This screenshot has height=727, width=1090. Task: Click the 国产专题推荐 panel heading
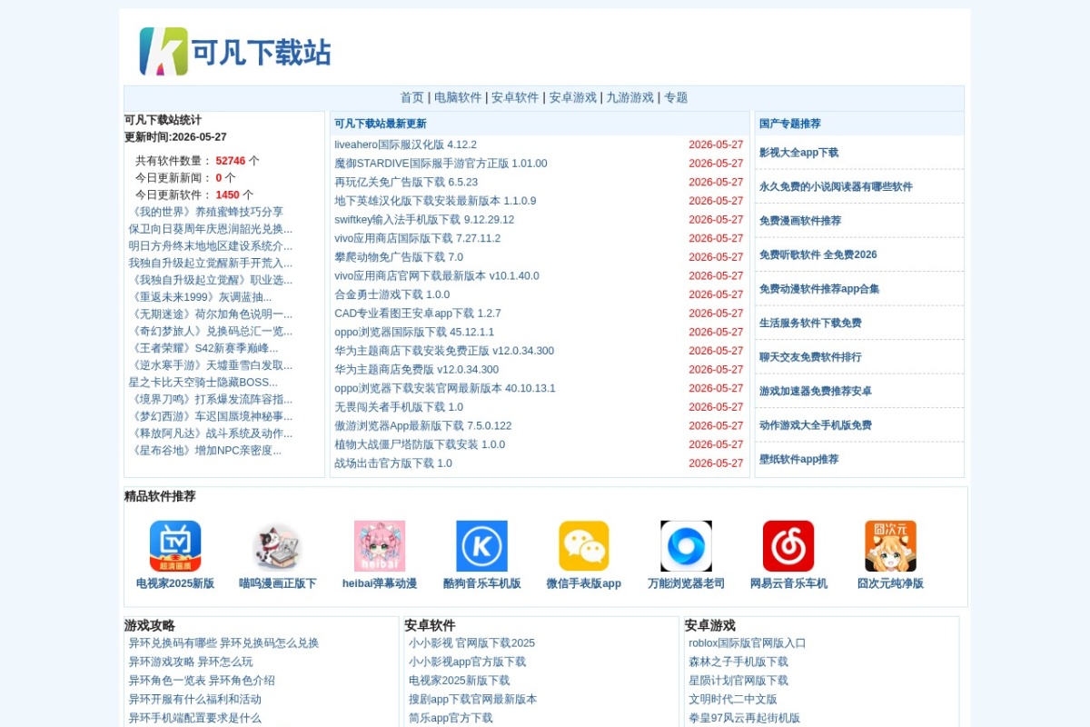tap(790, 124)
